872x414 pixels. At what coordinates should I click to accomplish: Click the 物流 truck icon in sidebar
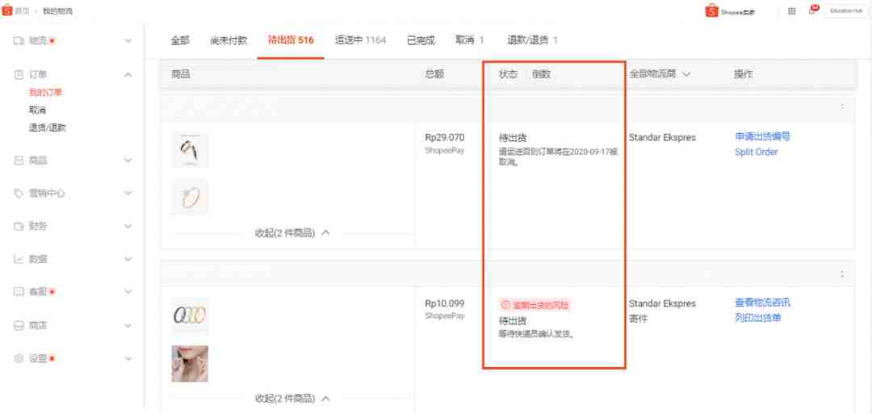[x=19, y=40]
